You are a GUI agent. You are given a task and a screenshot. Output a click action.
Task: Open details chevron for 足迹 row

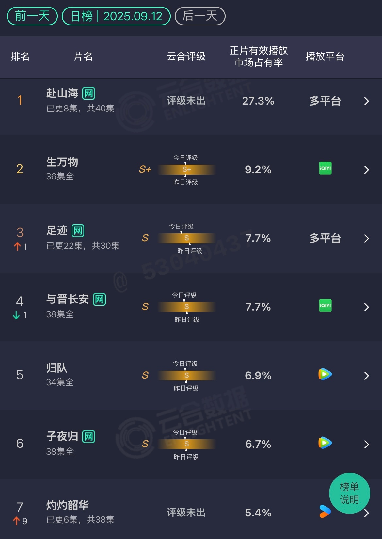366,238
